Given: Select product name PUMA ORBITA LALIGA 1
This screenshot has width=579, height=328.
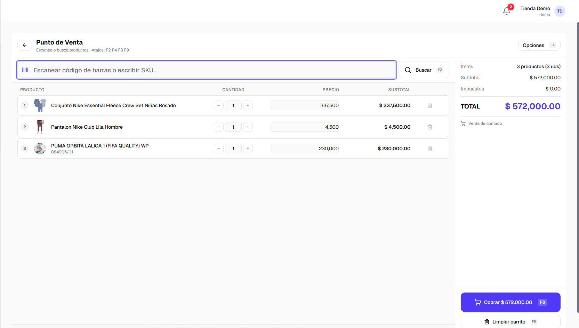Looking at the screenshot, I should click(100, 146).
